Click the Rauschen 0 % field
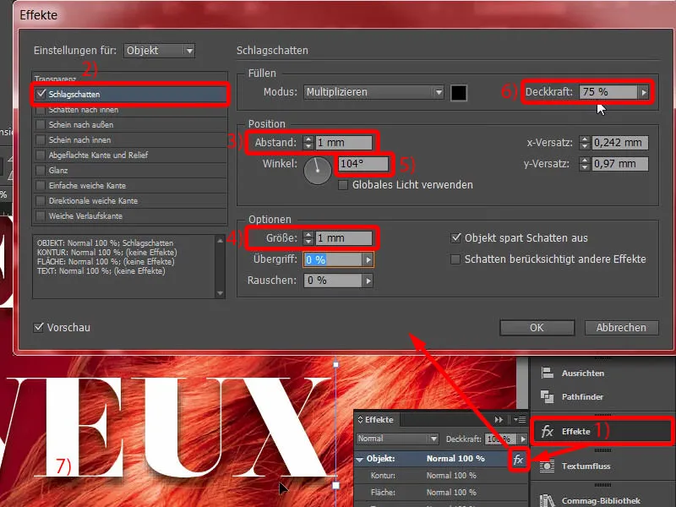This screenshot has height=507, width=676. 333,281
